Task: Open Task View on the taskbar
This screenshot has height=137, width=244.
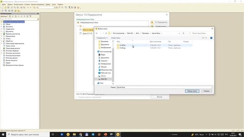Action: click(x=53, y=134)
